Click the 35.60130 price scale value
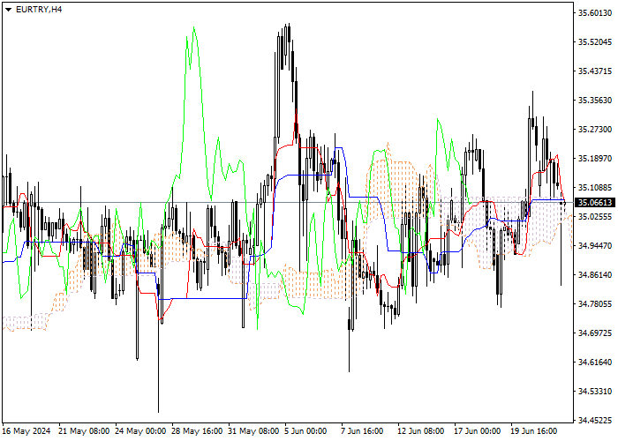This screenshot has width=618, height=441. (x=595, y=13)
